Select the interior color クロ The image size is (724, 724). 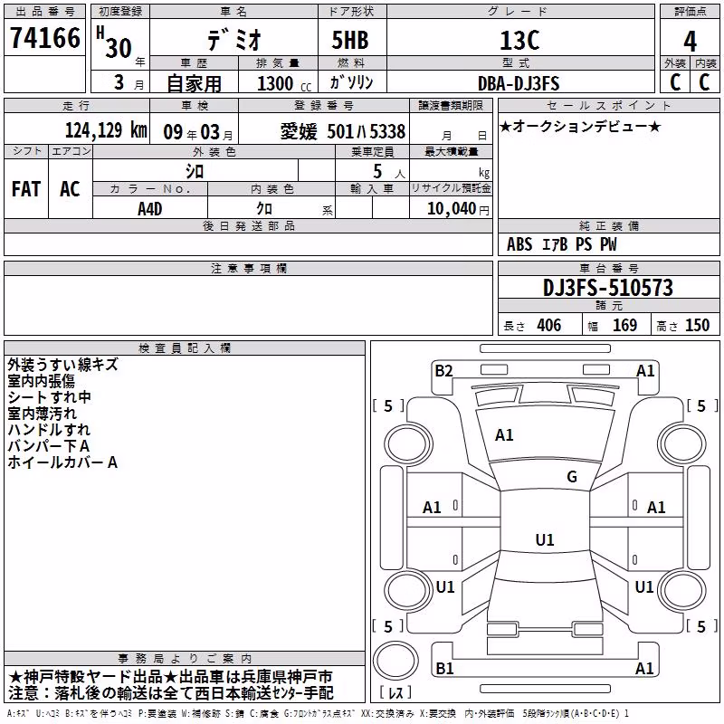264,209
